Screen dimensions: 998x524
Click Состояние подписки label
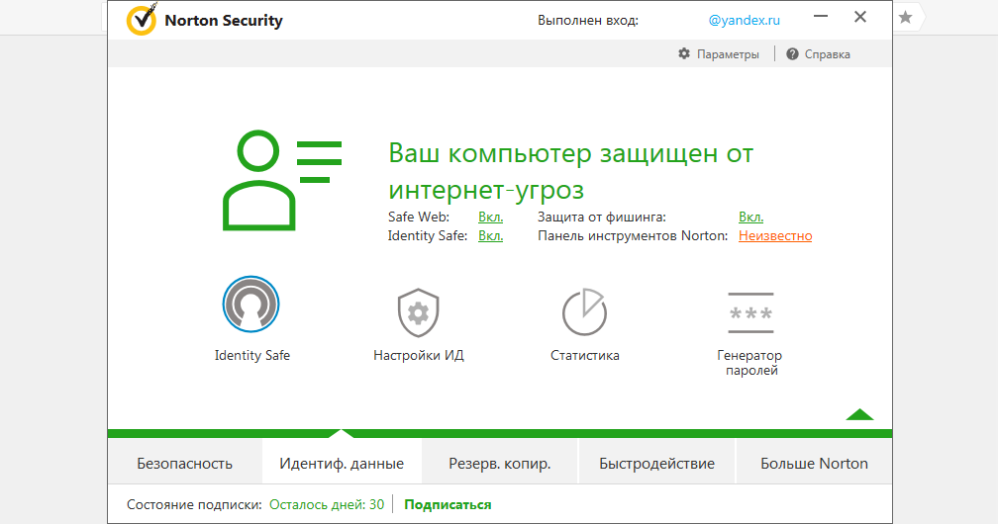click(x=194, y=505)
